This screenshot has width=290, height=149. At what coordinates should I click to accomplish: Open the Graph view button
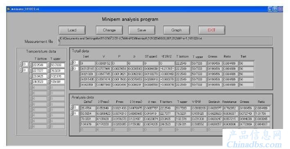177,30
